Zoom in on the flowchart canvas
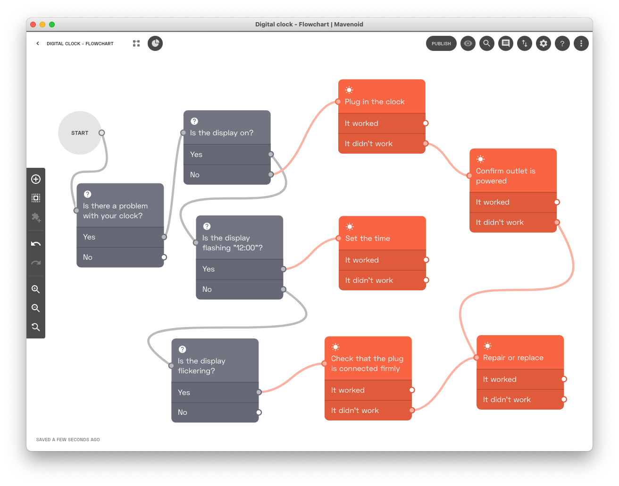 tap(36, 289)
